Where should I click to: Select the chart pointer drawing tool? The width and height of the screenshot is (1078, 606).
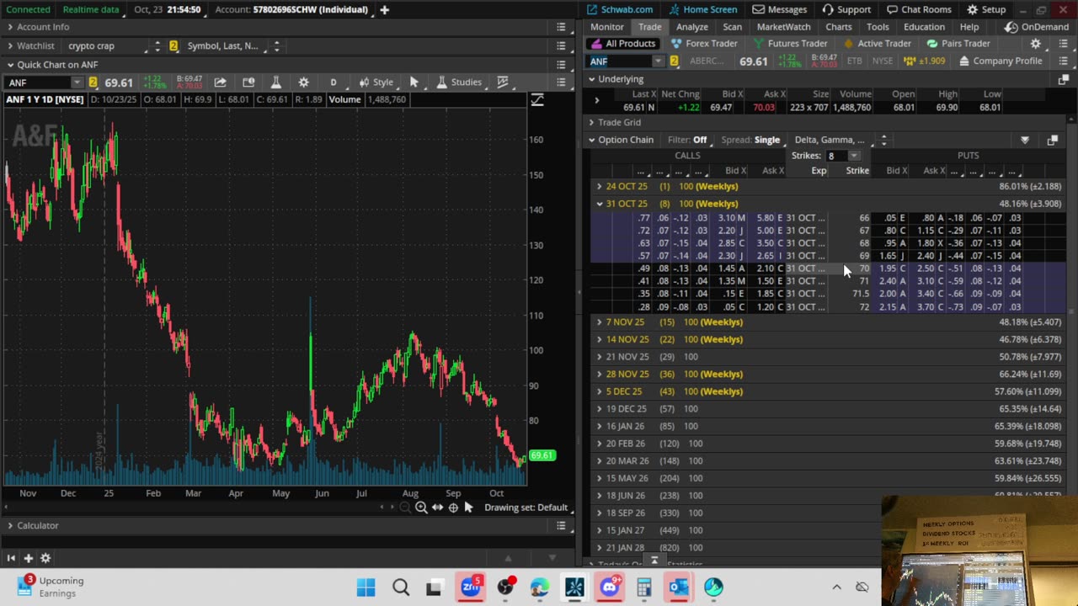tap(414, 82)
